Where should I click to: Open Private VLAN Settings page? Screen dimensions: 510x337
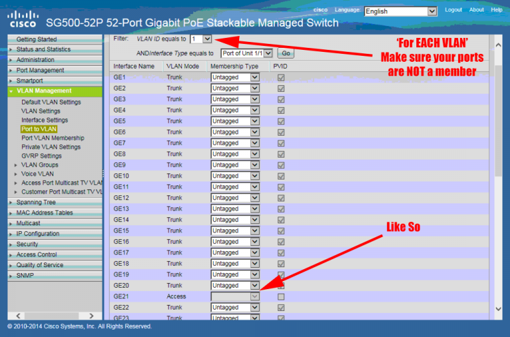50,147
